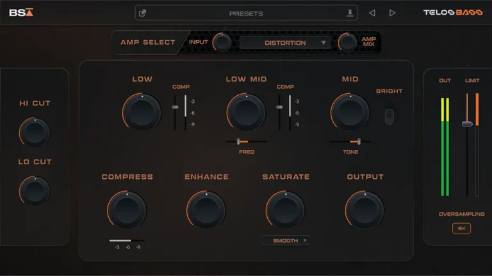This screenshot has width=492, height=276.
Task: Click the Amp Mix knob
Action: (347, 43)
